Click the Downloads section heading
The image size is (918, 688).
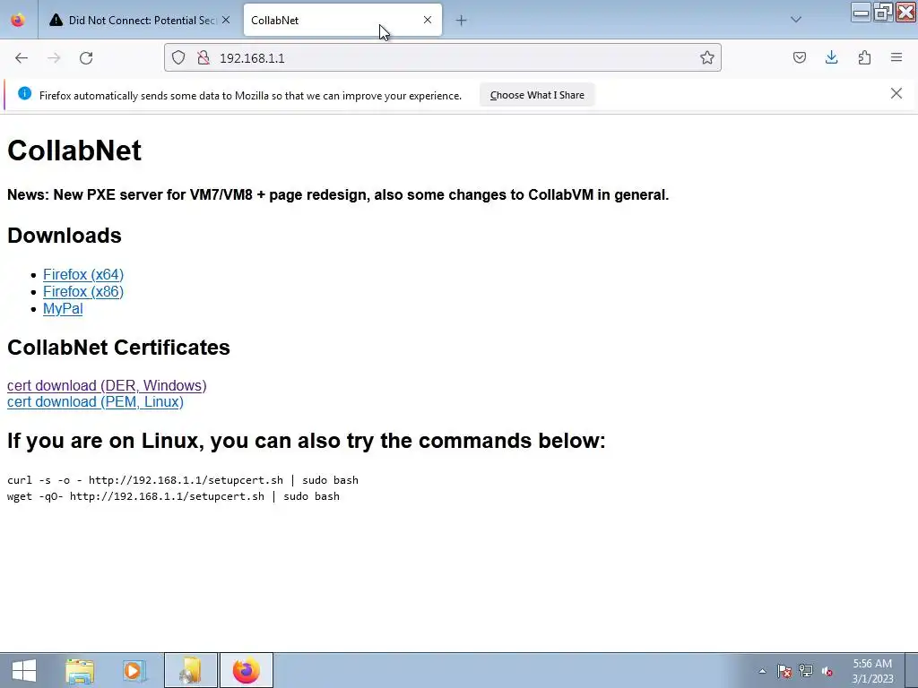pyautogui.click(x=65, y=236)
